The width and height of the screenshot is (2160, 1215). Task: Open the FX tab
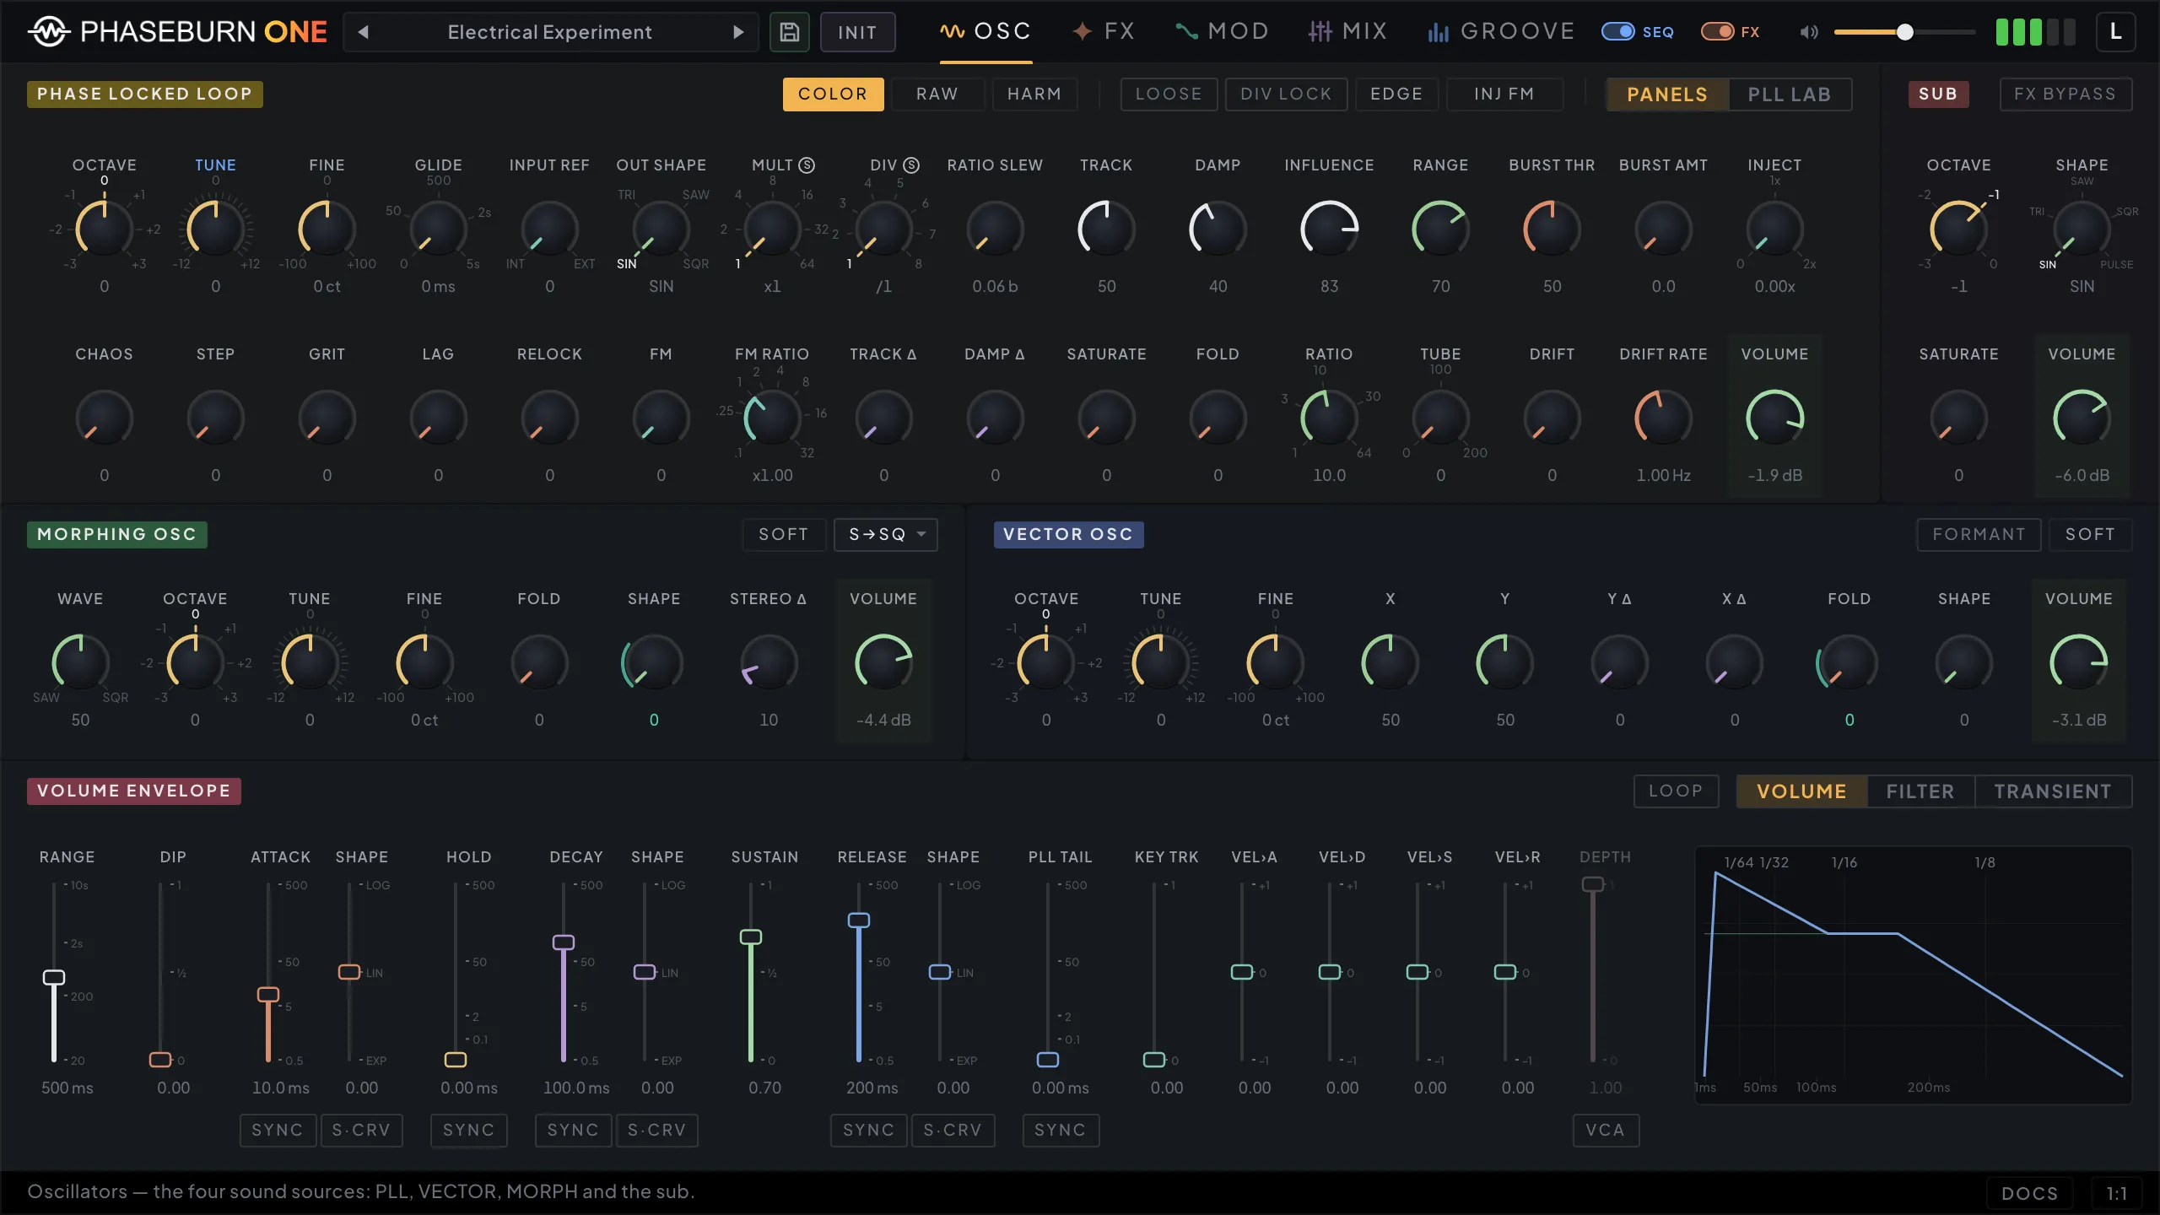1104,32
